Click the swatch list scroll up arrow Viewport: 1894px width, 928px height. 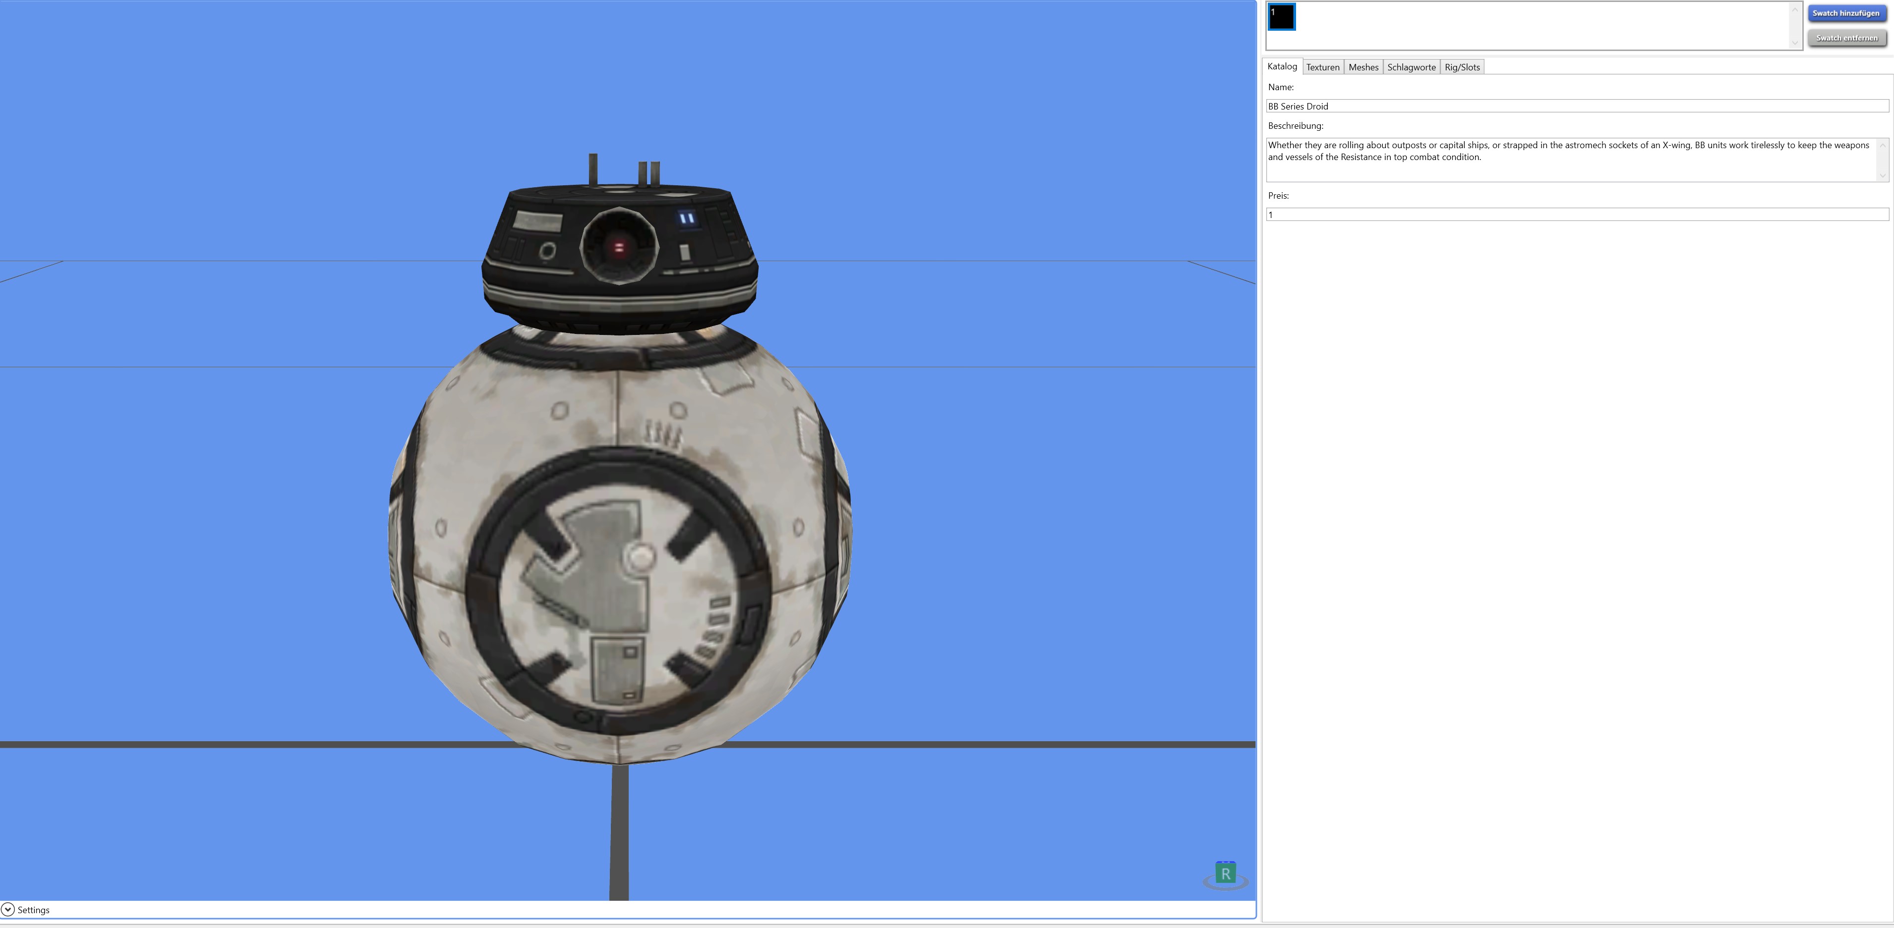[1794, 9]
